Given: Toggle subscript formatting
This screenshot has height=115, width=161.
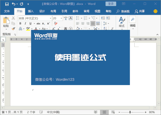Looking at the screenshot, I should [x=44, y=24].
